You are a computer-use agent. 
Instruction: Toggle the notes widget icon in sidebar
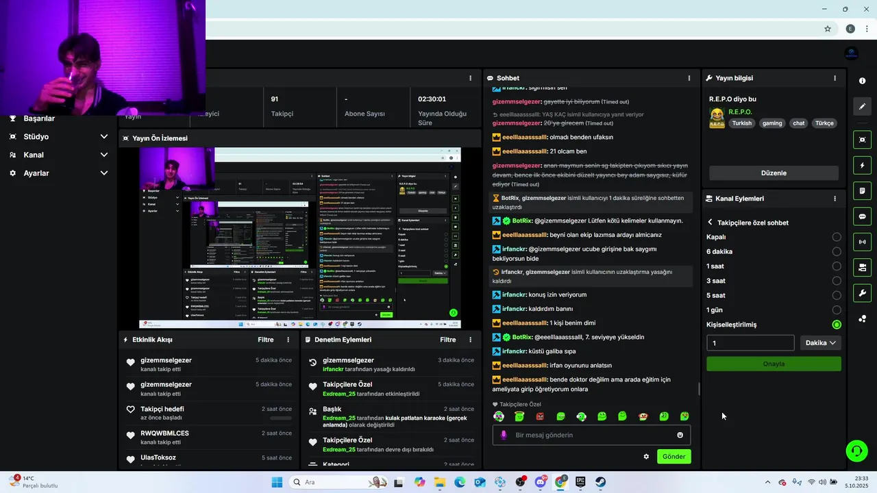coord(862,190)
